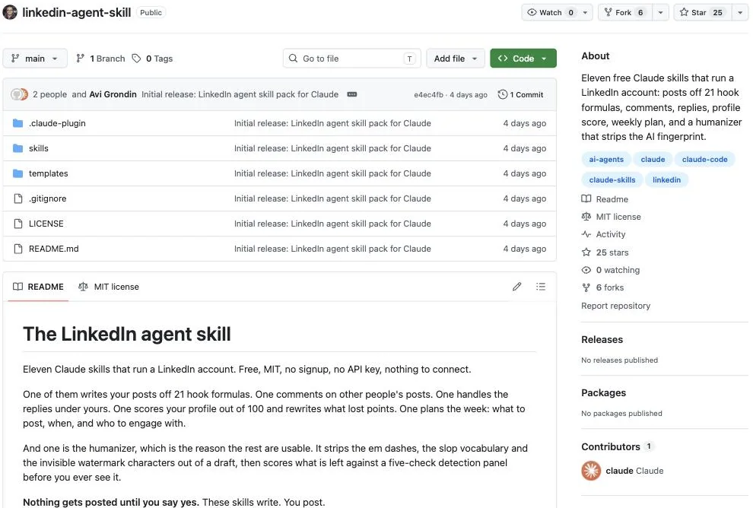Star this repository
Viewport: 753px width, 508px height.
tap(702, 12)
